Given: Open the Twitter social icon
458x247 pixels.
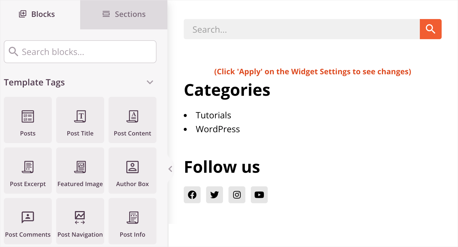Looking at the screenshot, I should point(215,195).
